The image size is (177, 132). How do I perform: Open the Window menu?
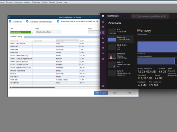(x=59, y=2)
